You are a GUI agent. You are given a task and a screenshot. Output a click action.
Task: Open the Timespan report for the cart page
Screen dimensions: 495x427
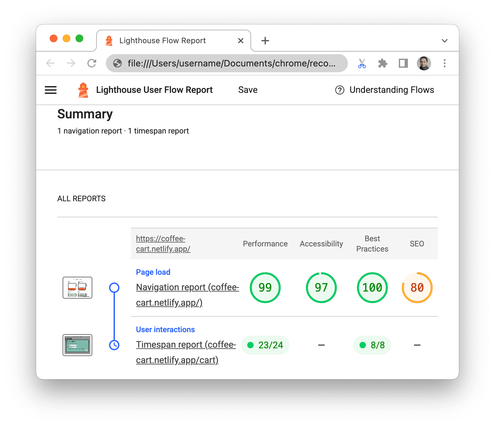[x=186, y=352]
